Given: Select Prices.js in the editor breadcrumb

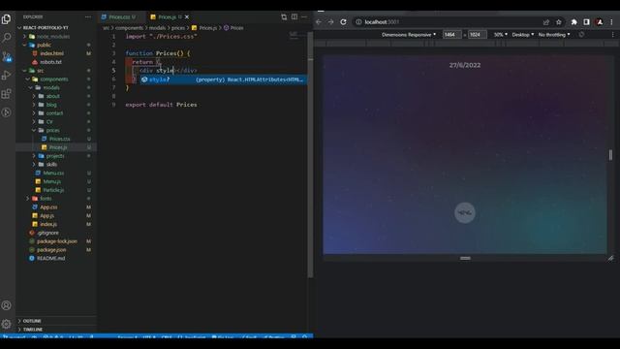Looking at the screenshot, I should (208, 28).
